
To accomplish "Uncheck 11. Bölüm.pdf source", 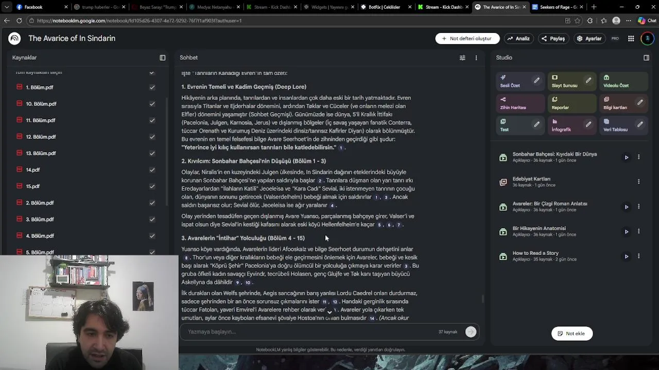I will tap(152, 120).
